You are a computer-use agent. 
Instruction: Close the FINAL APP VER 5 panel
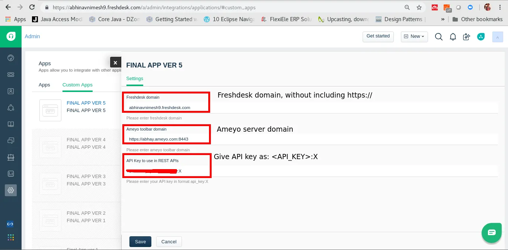coord(115,63)
